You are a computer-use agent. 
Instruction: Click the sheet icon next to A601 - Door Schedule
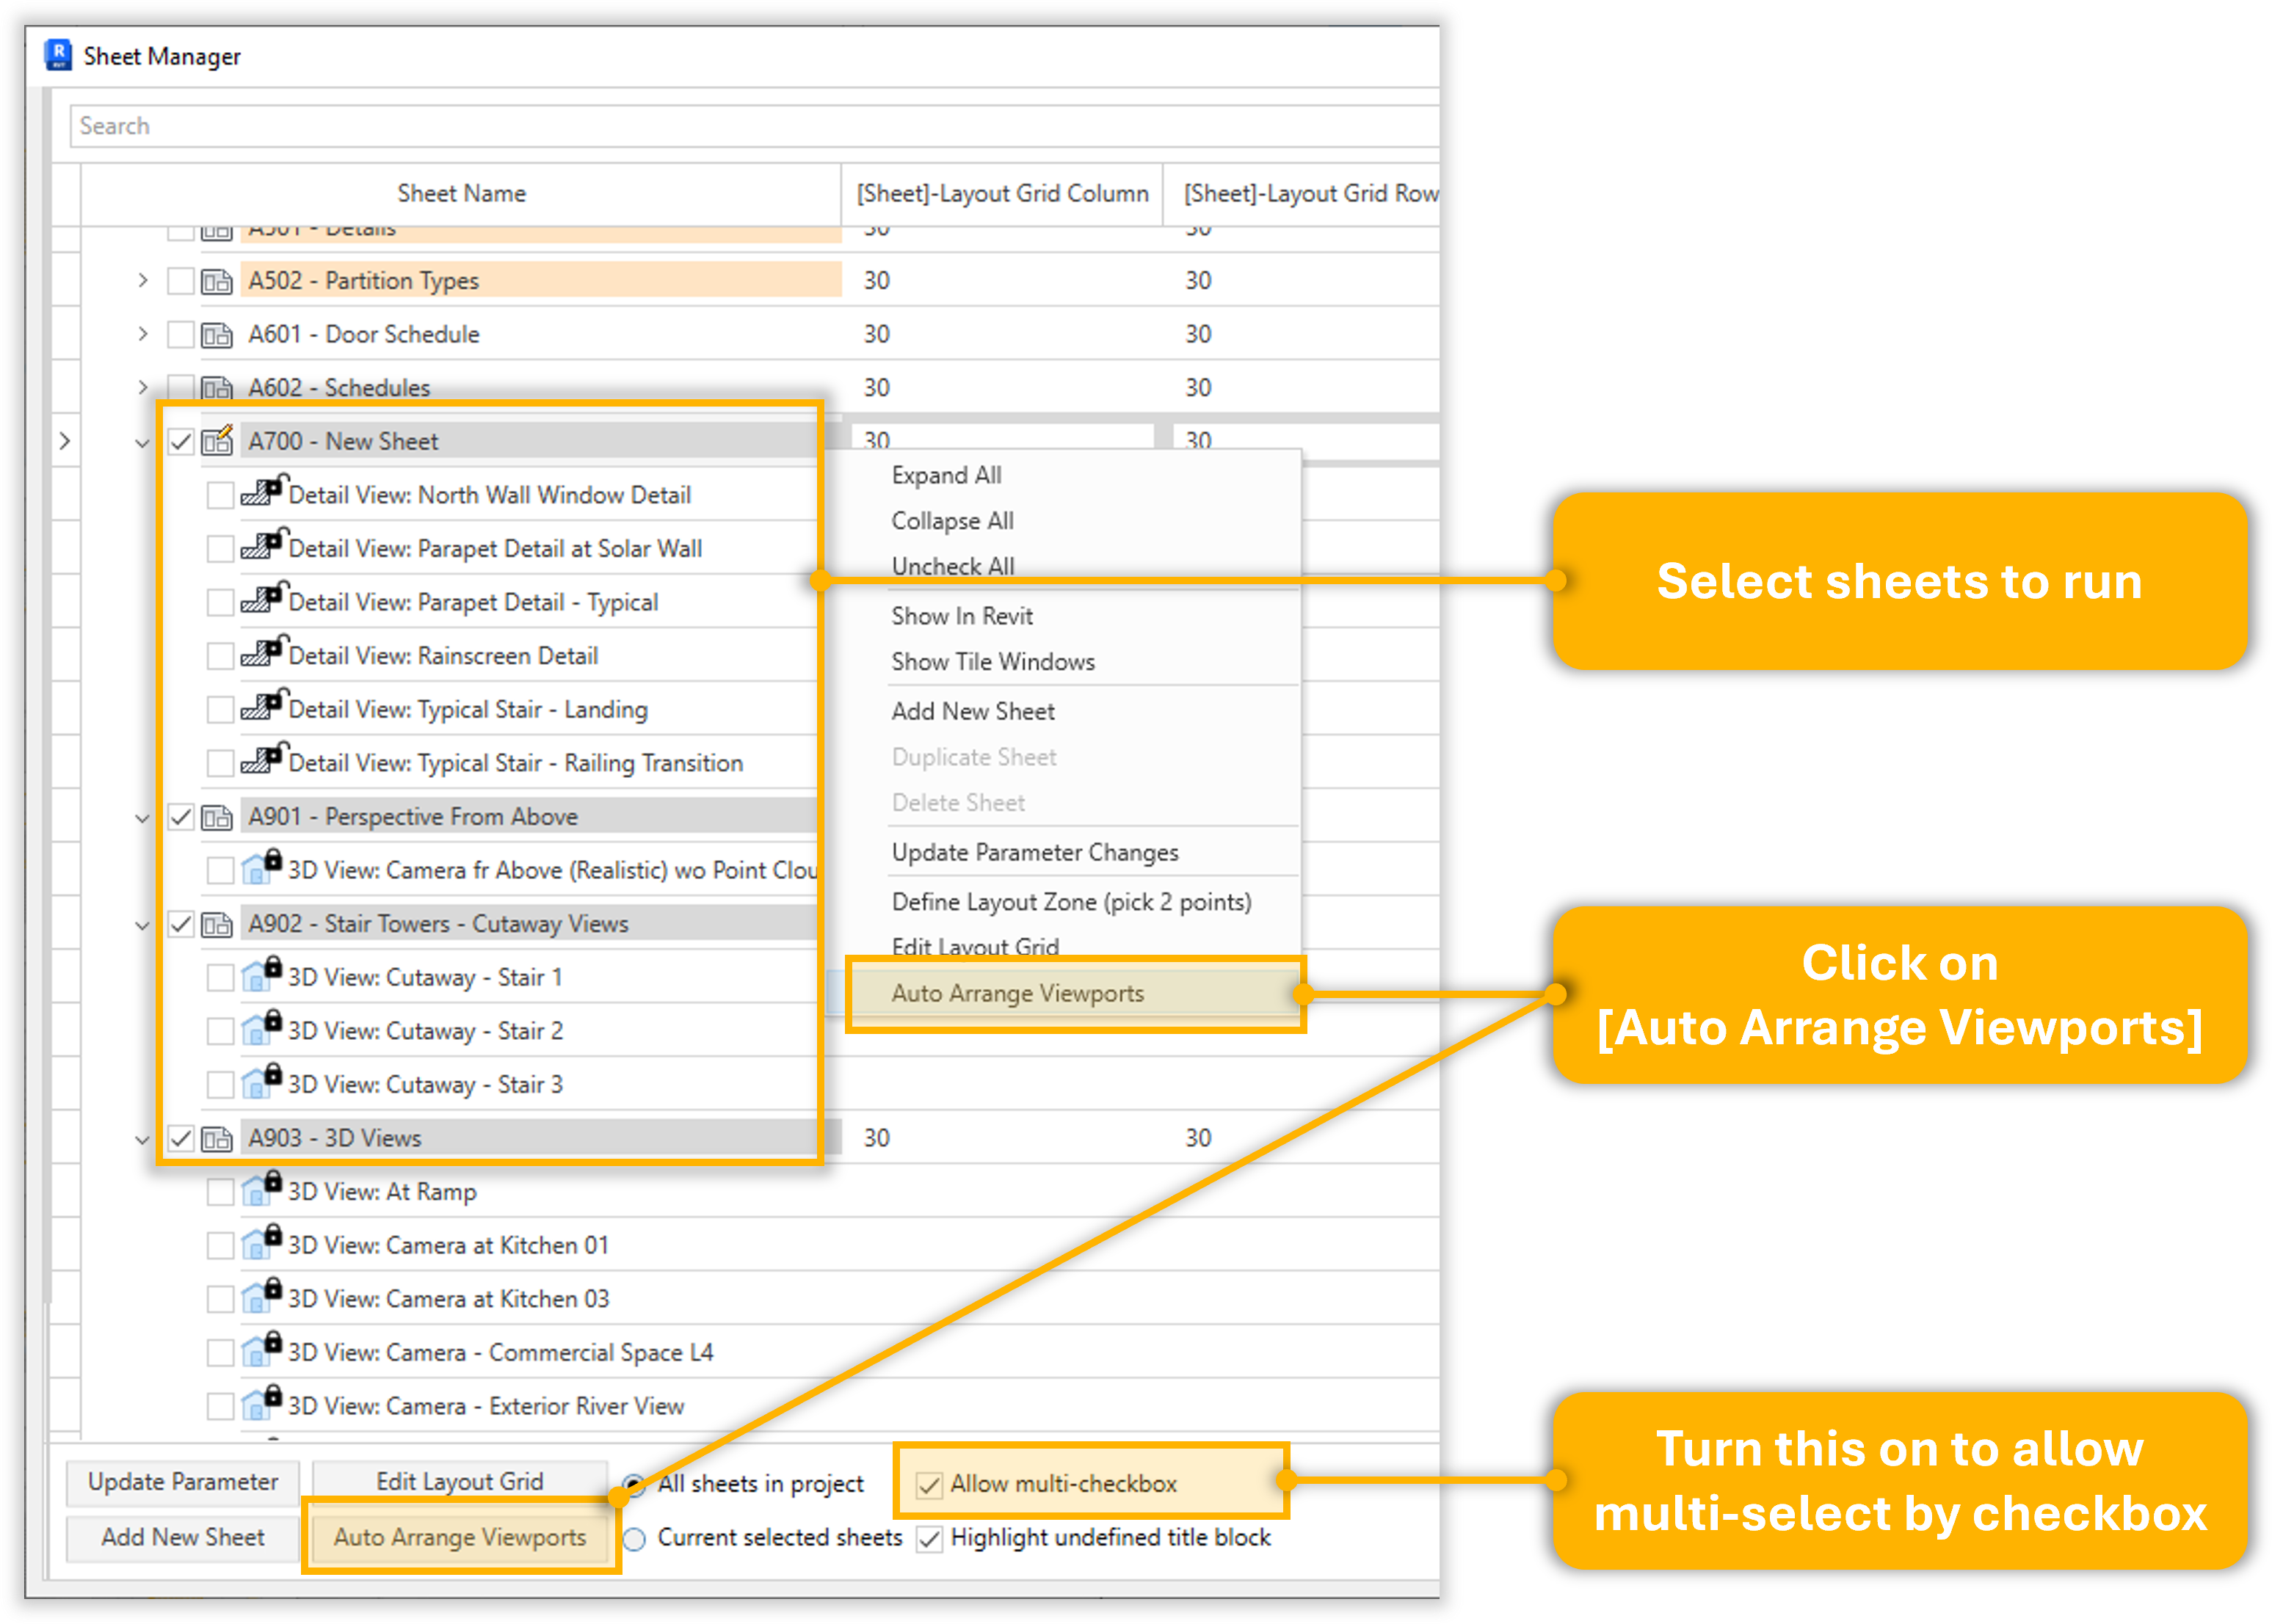(216, 335)
